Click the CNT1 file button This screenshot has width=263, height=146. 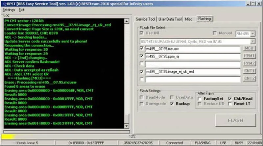(x=249, y=71)
